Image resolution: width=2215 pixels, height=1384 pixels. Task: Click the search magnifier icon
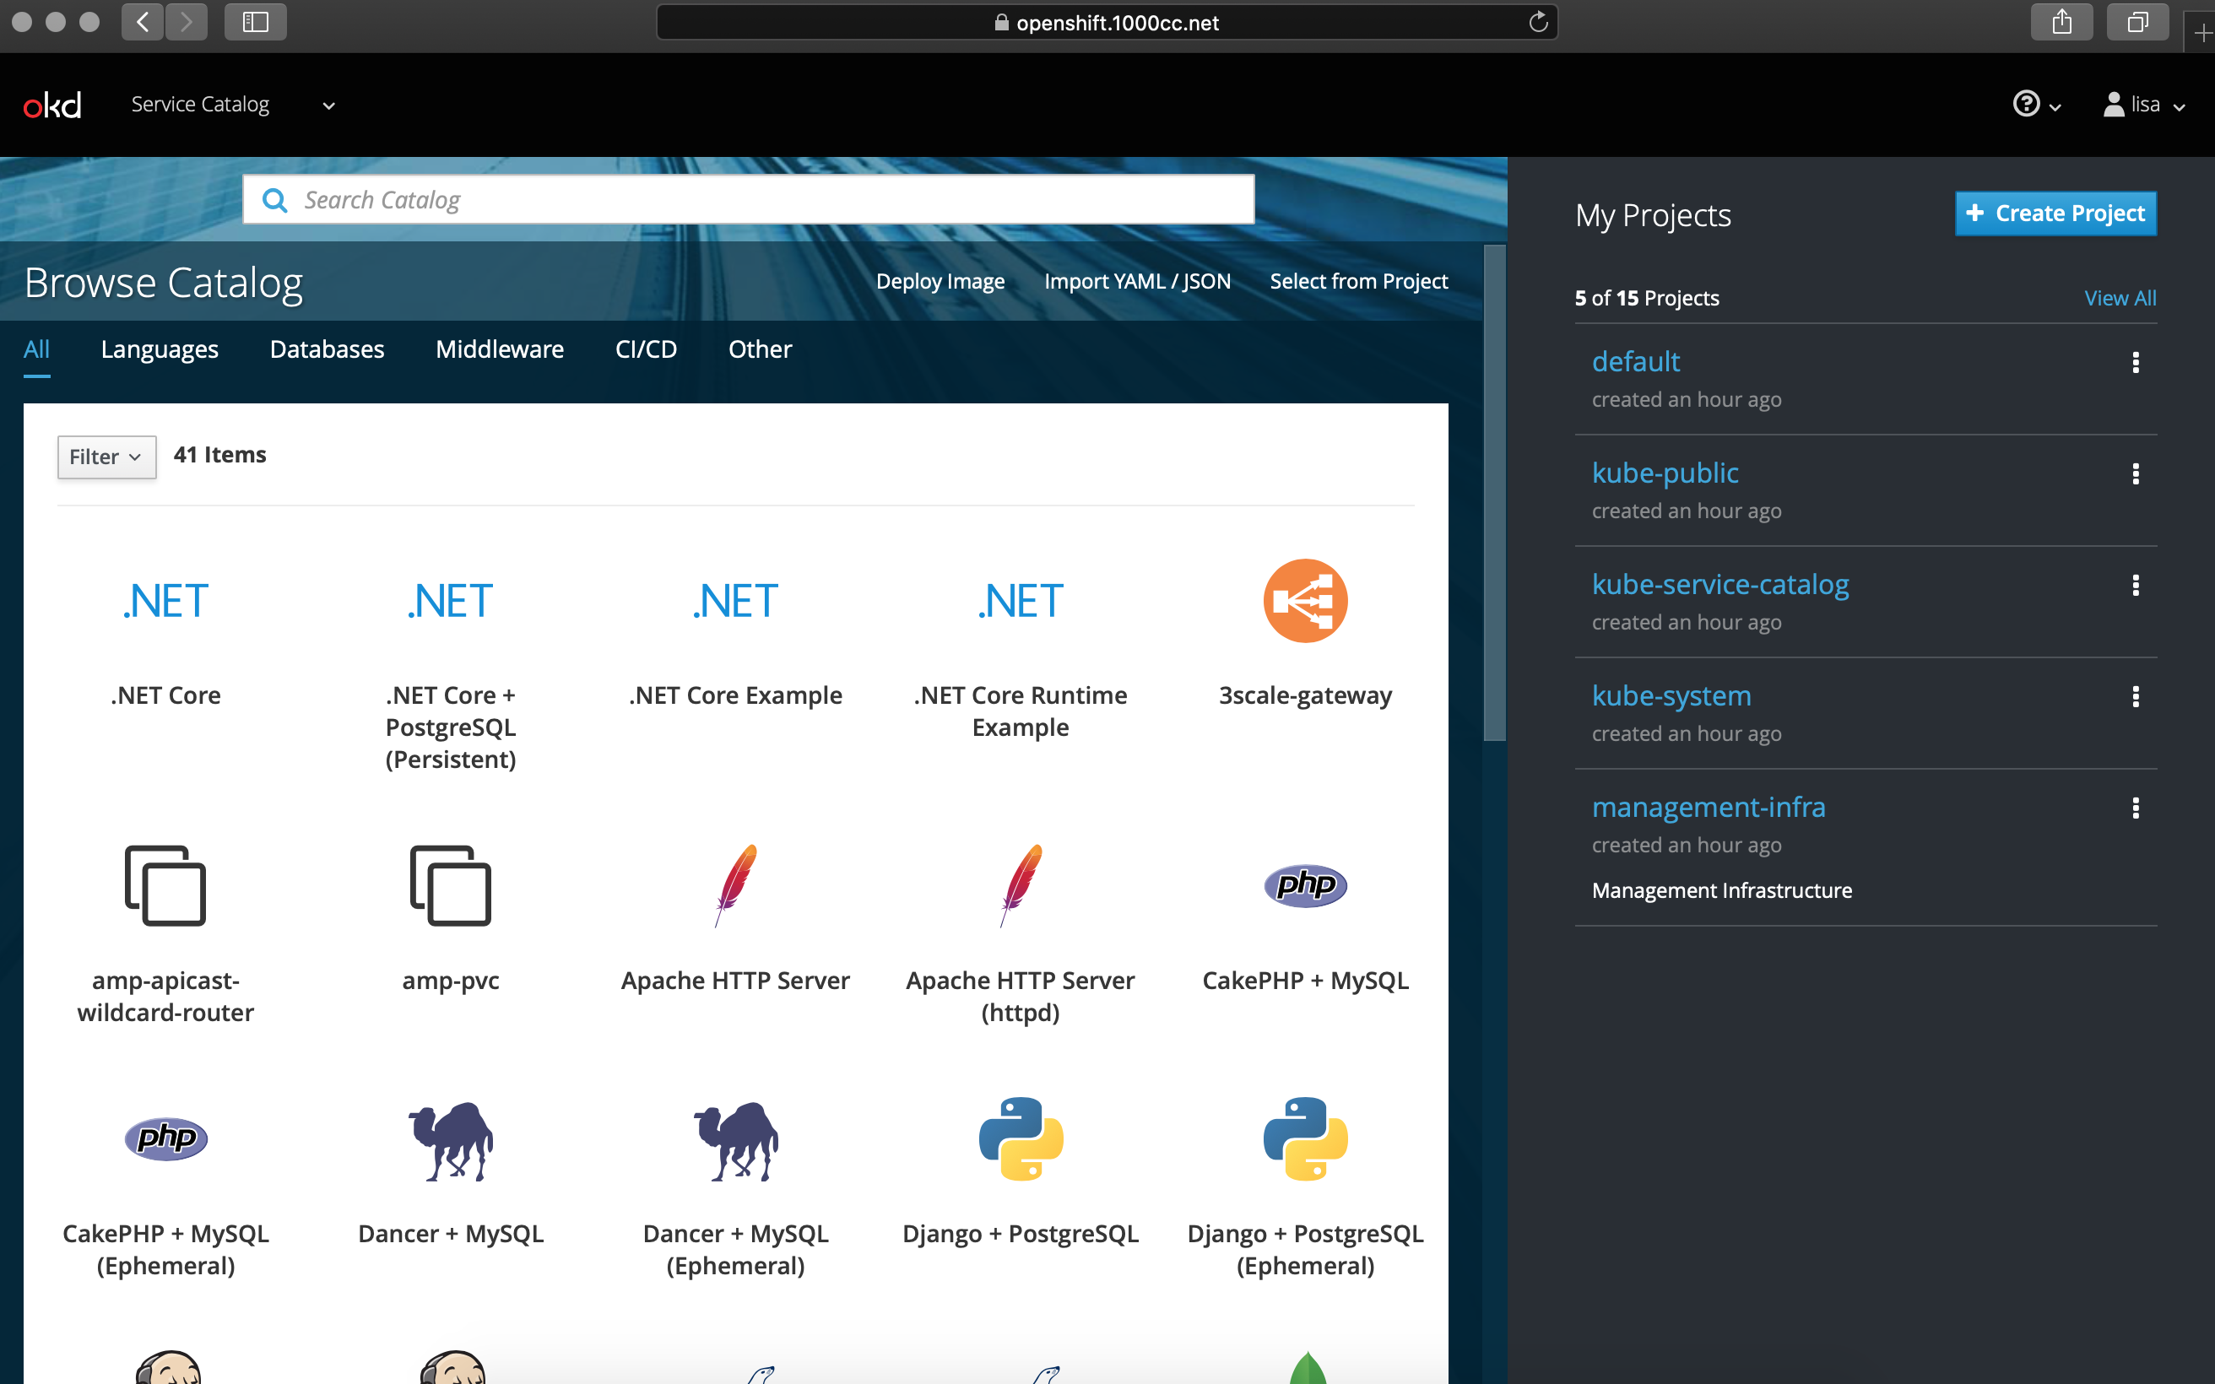(x=274, y=199)
